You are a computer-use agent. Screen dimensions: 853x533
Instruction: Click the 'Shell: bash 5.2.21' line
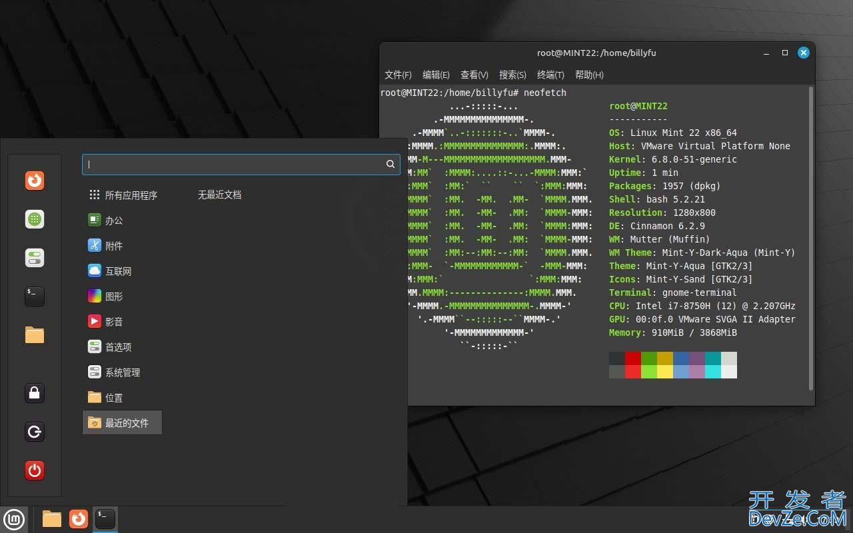click(657, 199)
